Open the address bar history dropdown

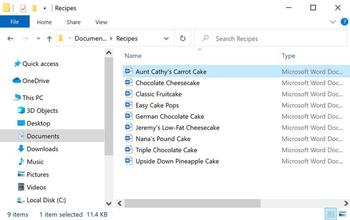coord(166,39)
